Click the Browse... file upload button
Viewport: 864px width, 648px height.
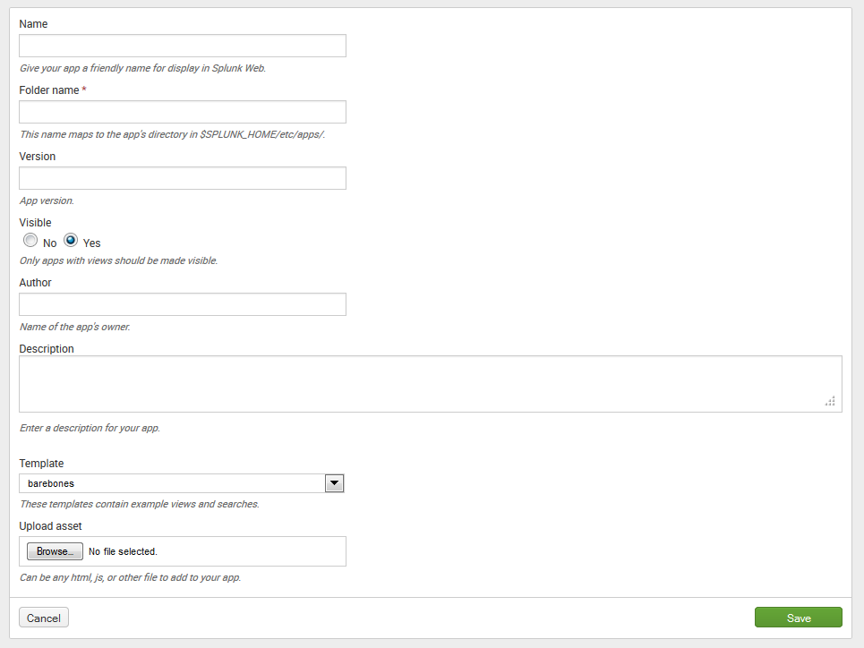tap(56, 551)
